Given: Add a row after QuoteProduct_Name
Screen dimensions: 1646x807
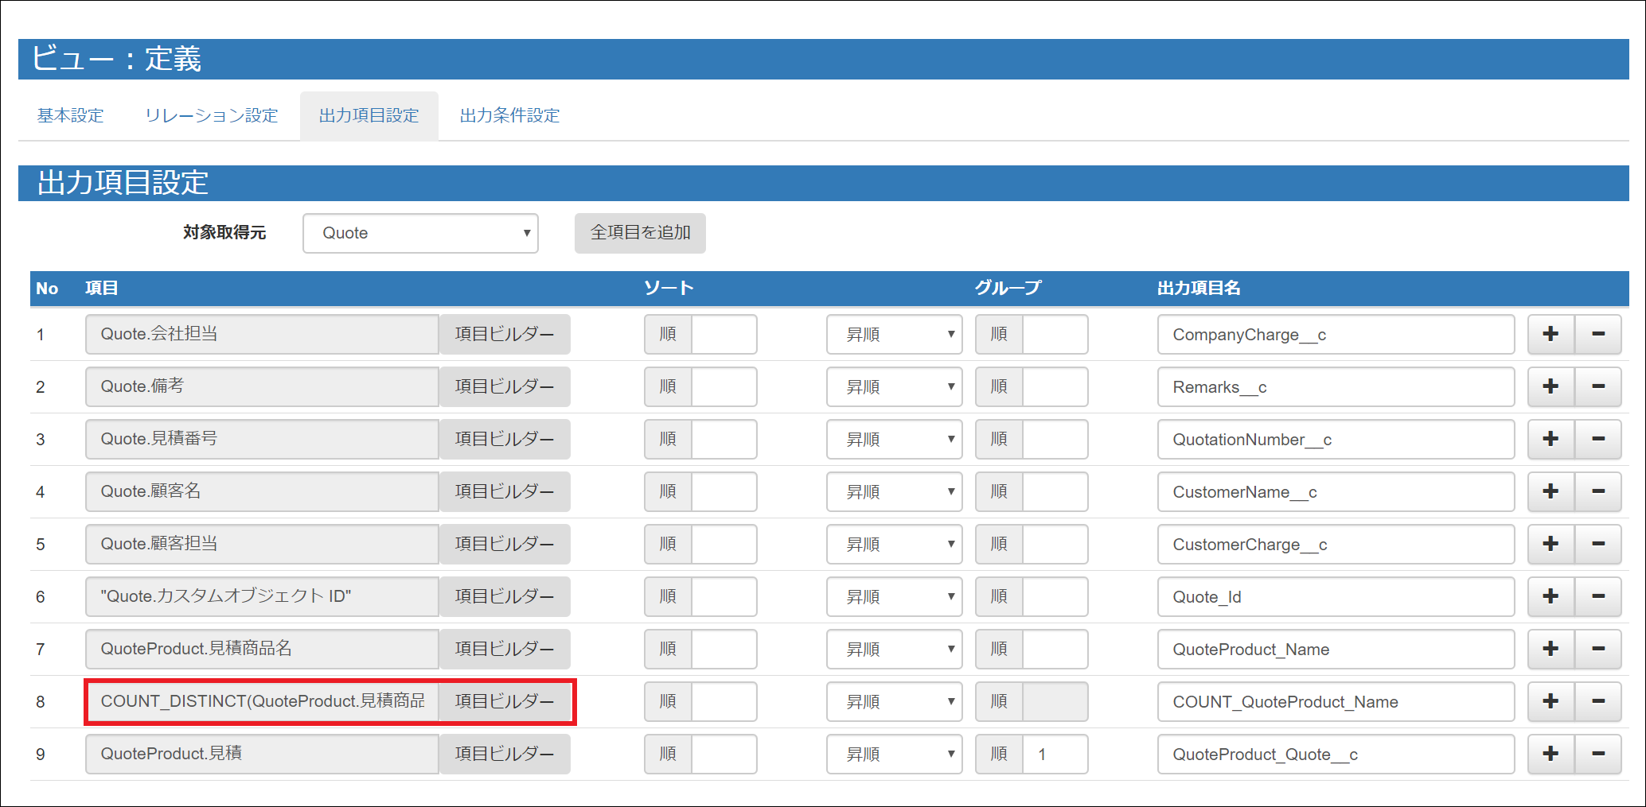Looking at the screenshot, I should (x=1550, y=649).
